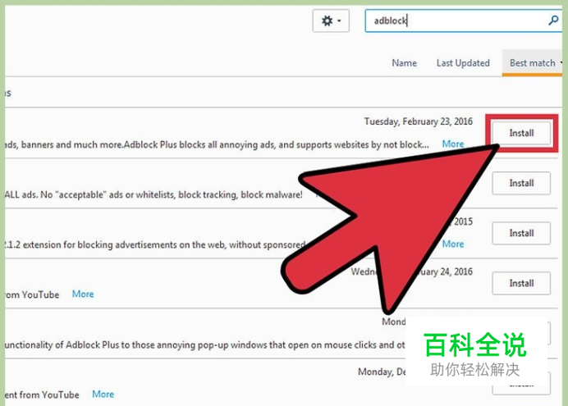The image size is (568, 406).
Task: Select the text about blocking tracking and malware
Action: click(x=153, y=194)
